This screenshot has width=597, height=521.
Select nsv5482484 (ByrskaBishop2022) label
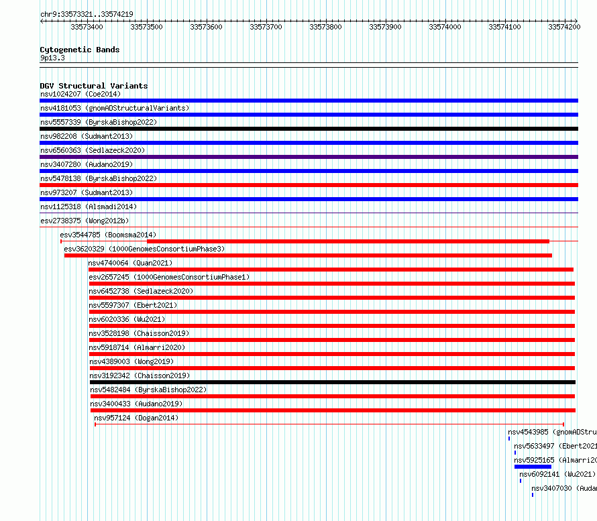coord(148,390)
